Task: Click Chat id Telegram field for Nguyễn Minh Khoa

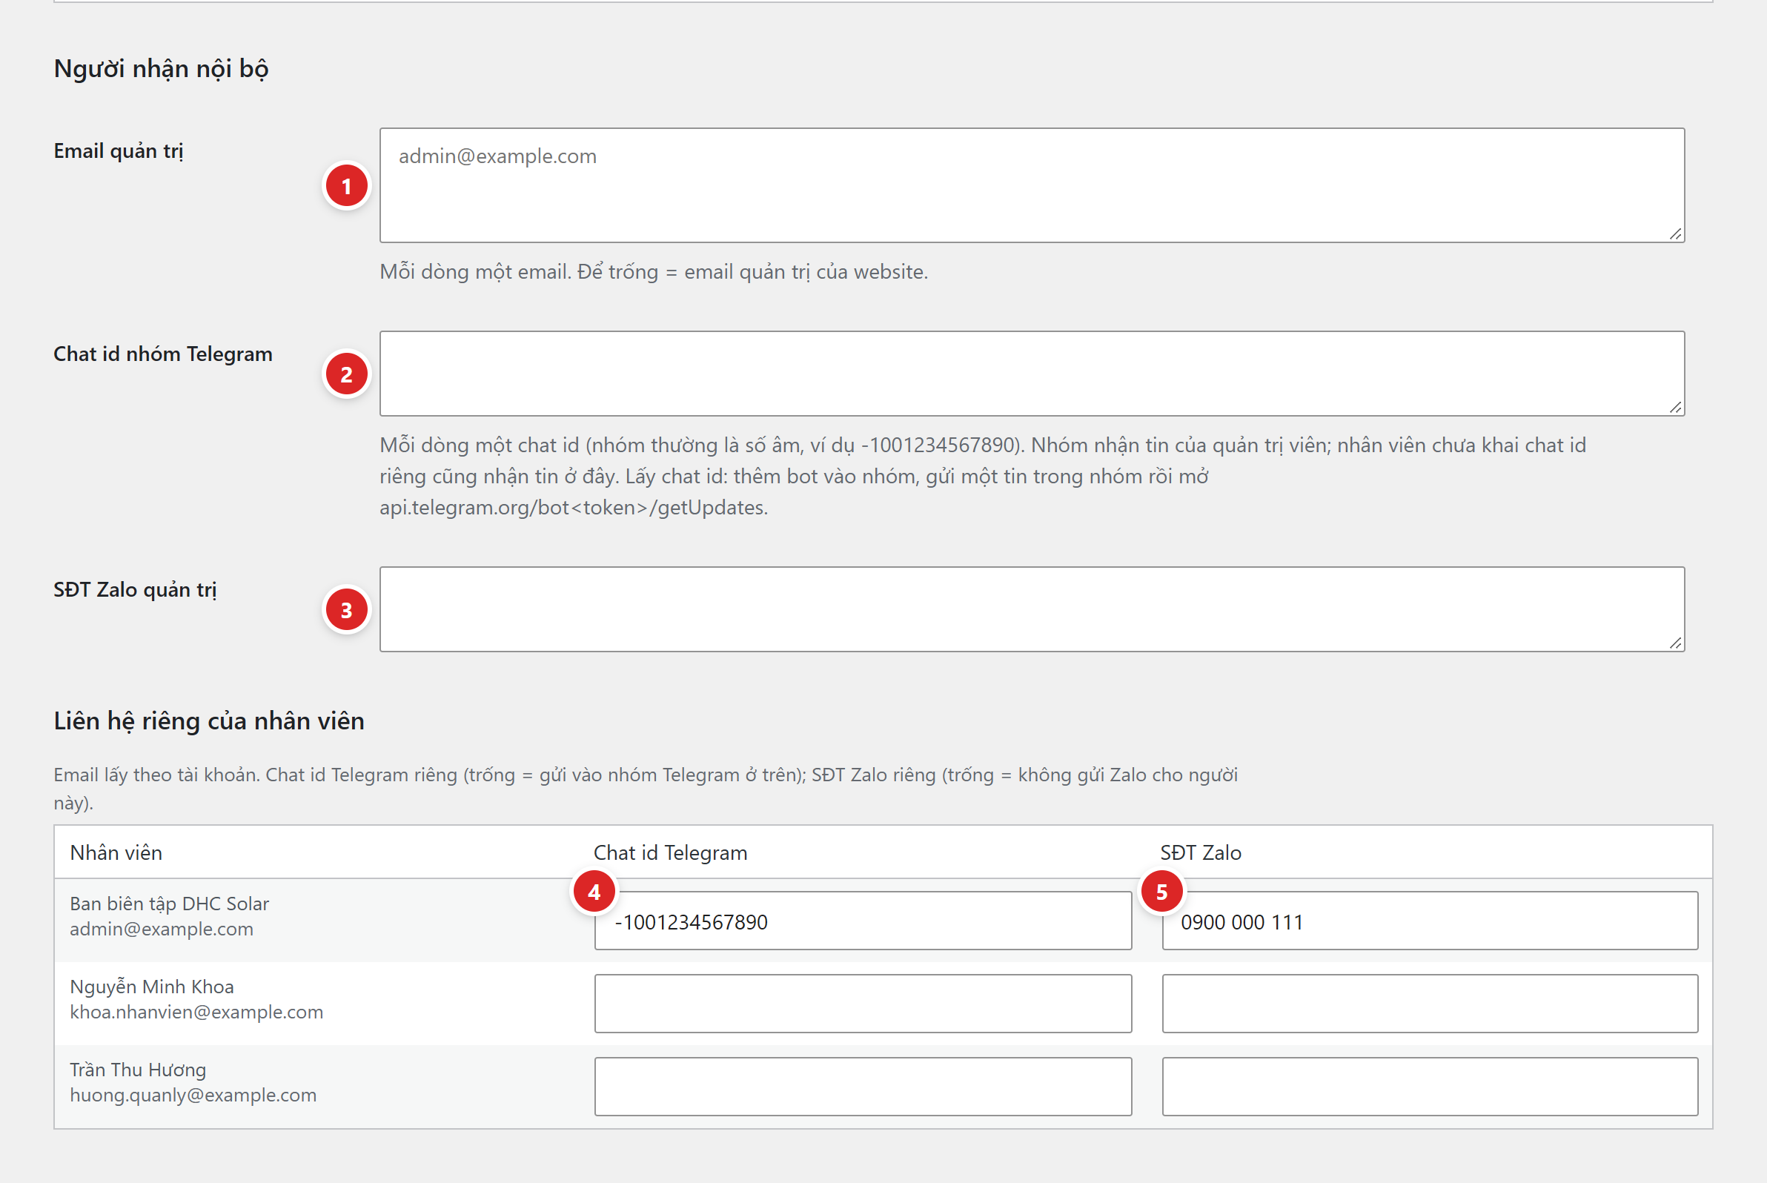Action: [862, 1004]
